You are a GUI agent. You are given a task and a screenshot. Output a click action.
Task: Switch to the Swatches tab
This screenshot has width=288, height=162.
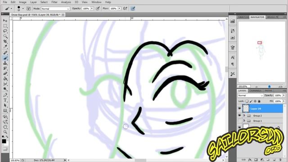click(x=243, y=17)
